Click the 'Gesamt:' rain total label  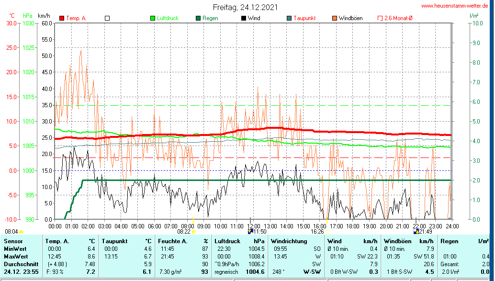(450, 264)
